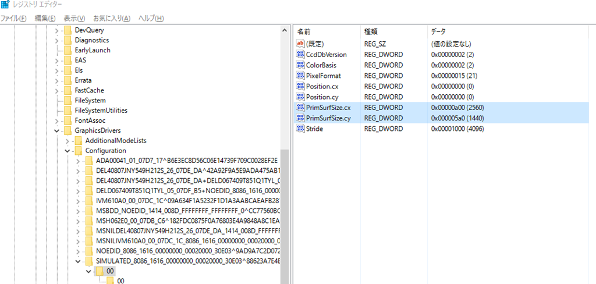The width and height of the screenshot is (596, 284).
Task: Click the ColorBasis DWORD icon
Action: (300, 65)
